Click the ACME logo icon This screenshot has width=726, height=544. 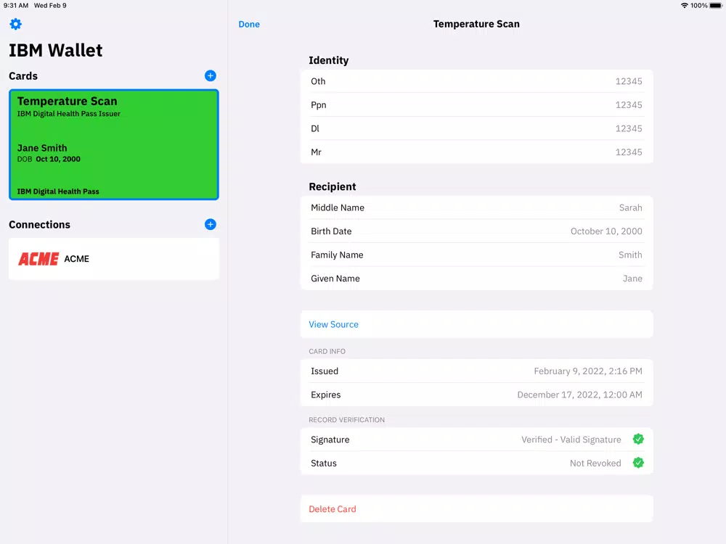pos(38,259)
